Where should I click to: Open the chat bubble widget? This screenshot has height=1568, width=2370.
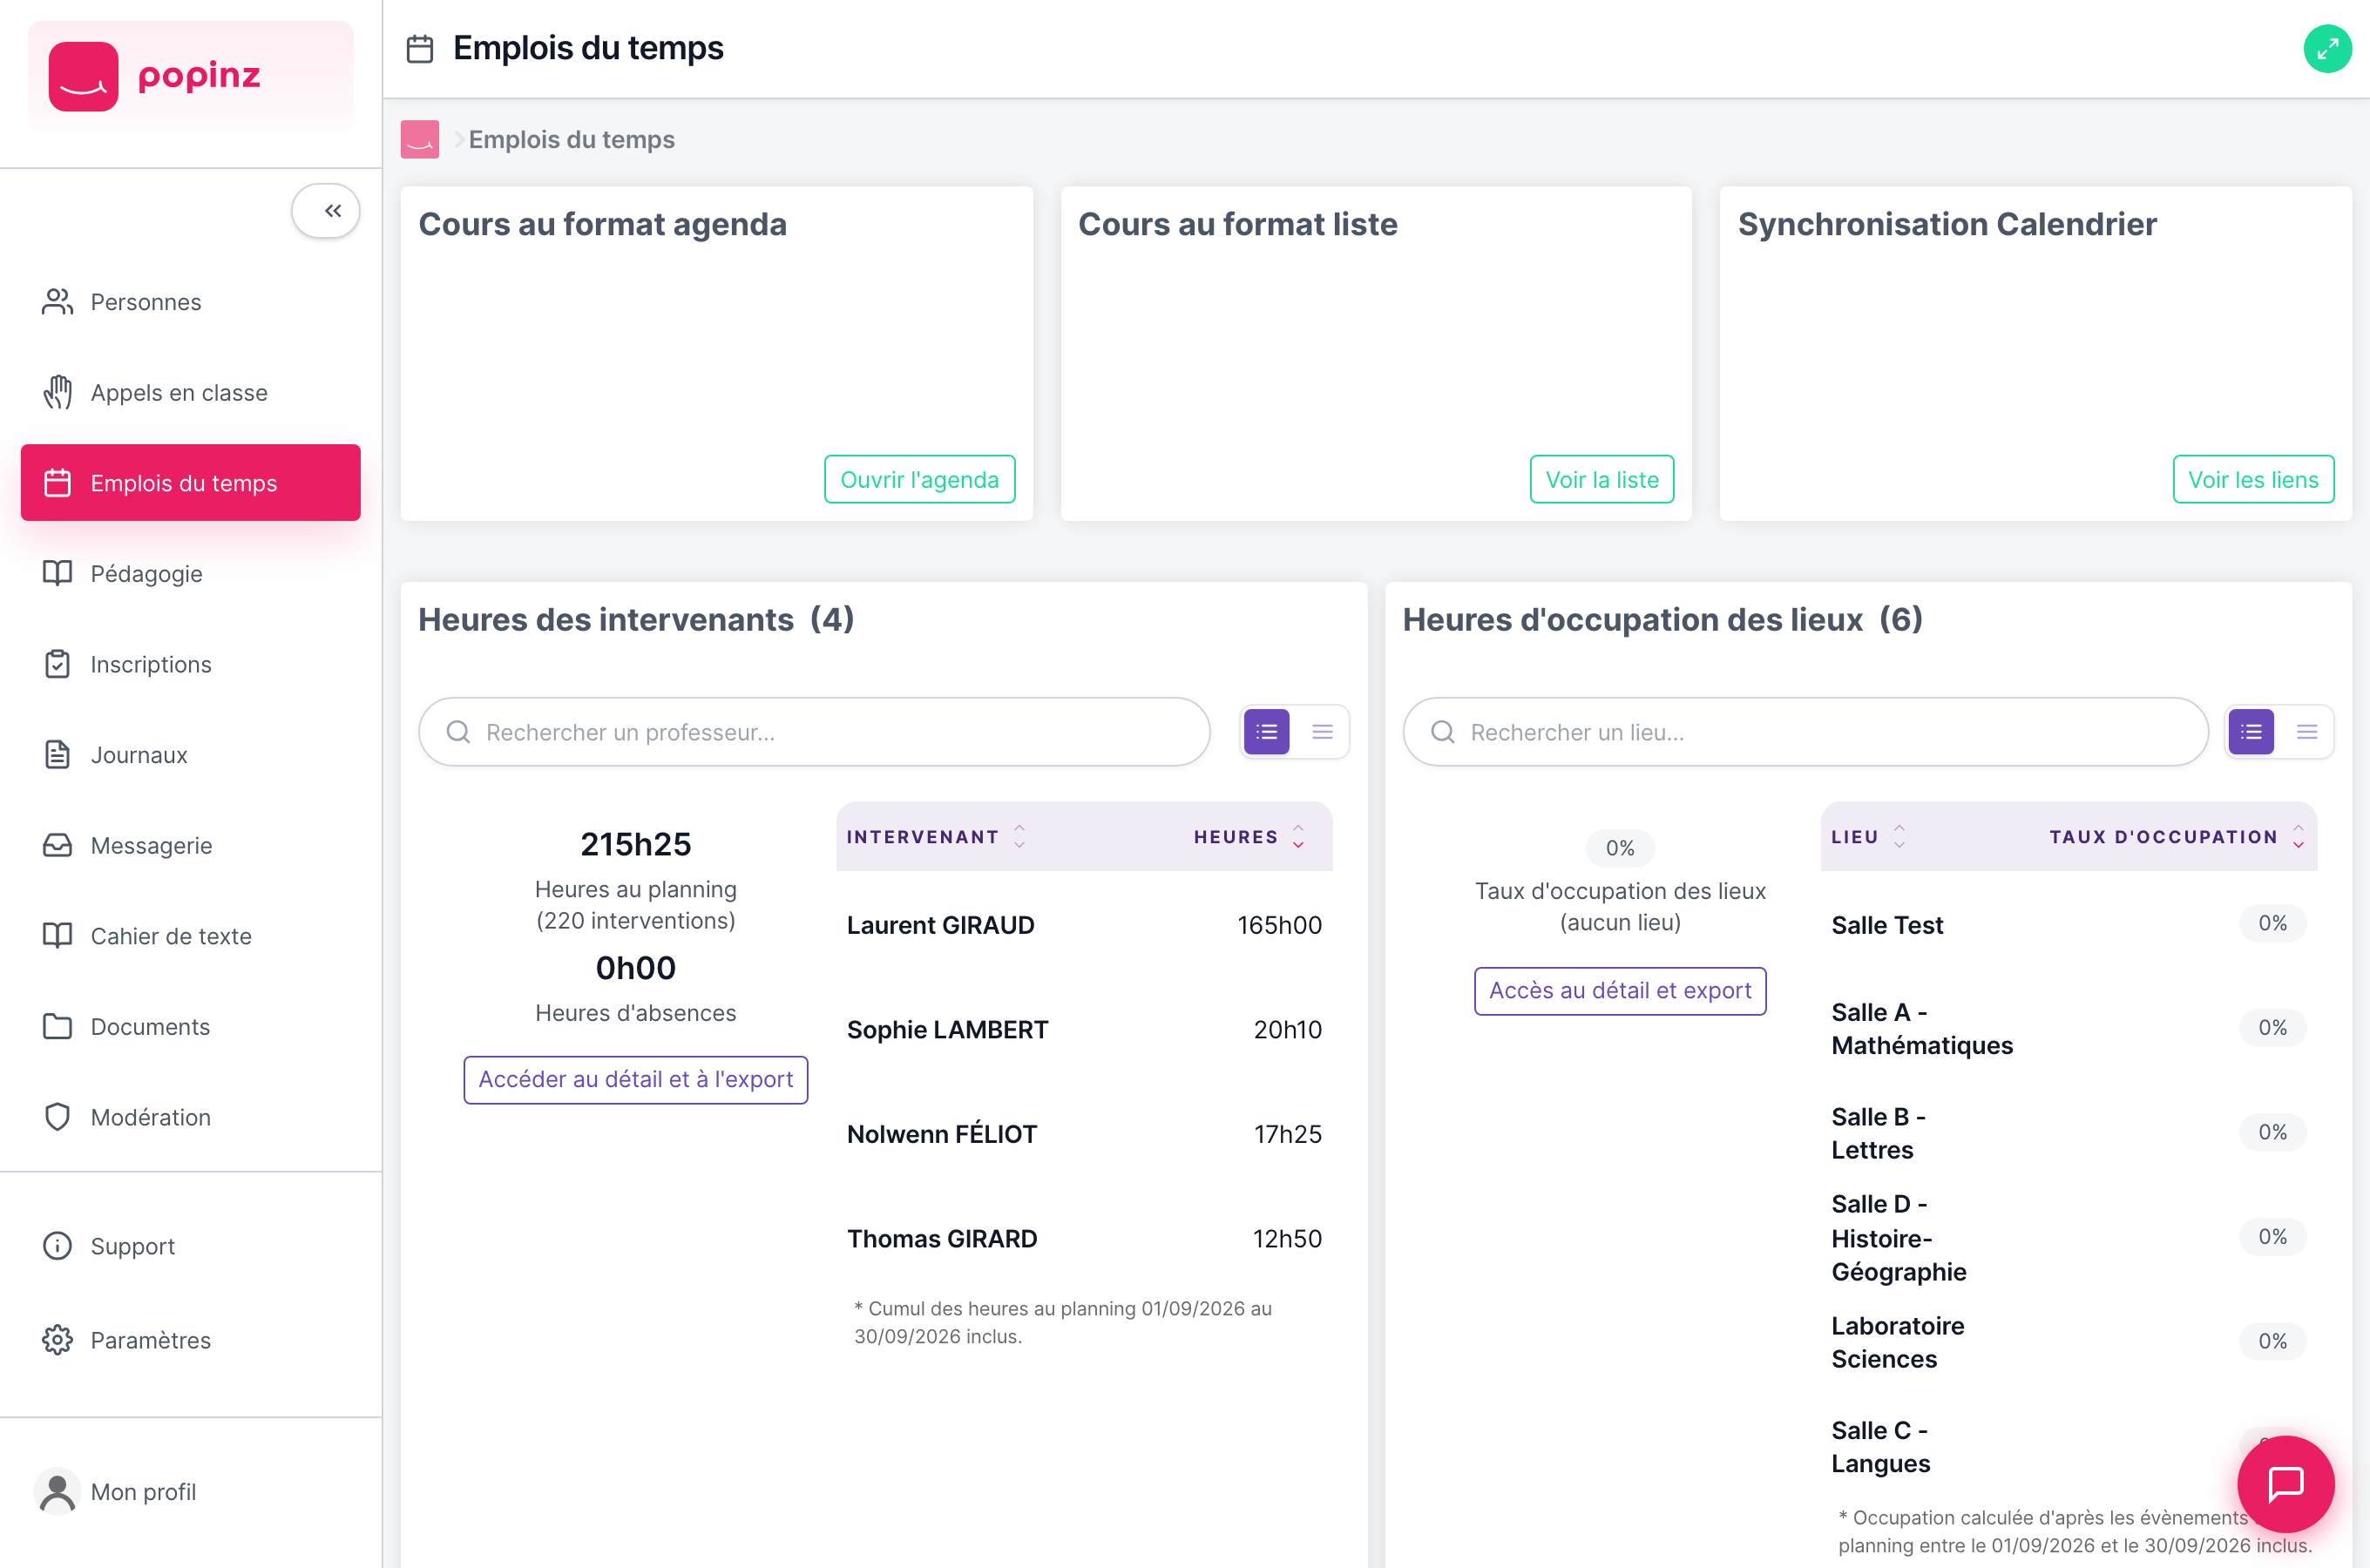click(2286, 1484)
